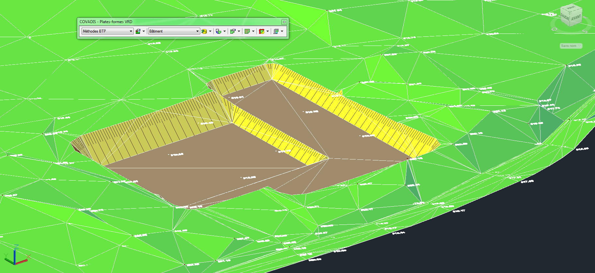595x273 pixels.
Task: Open the Méthodes BTP combo box
Action: tap(107, 31)
